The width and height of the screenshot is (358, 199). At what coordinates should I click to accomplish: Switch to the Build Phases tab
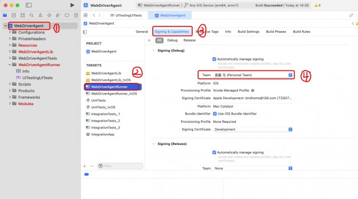tap(276, 32)
